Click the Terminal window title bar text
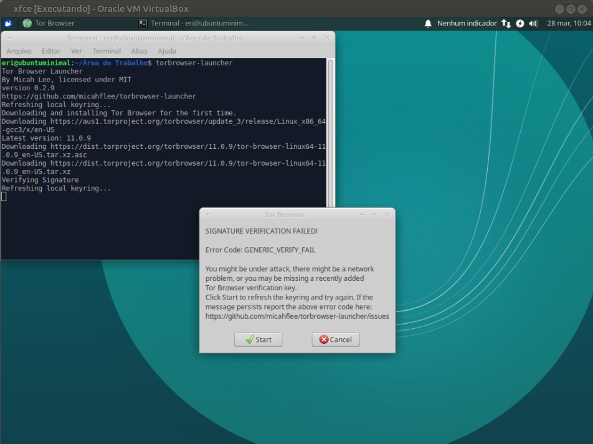593x444 pixels. coord(155,38)
